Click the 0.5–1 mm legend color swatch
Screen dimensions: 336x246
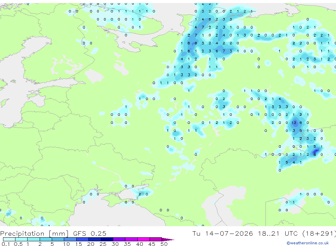(x=22, y=239)
